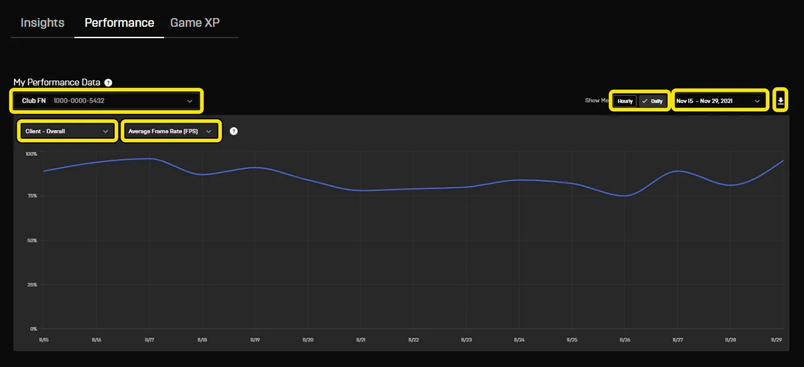This screenshot has width=804, height=367.
Task: Click chevron arrow in date range selector
Action: 758,101
